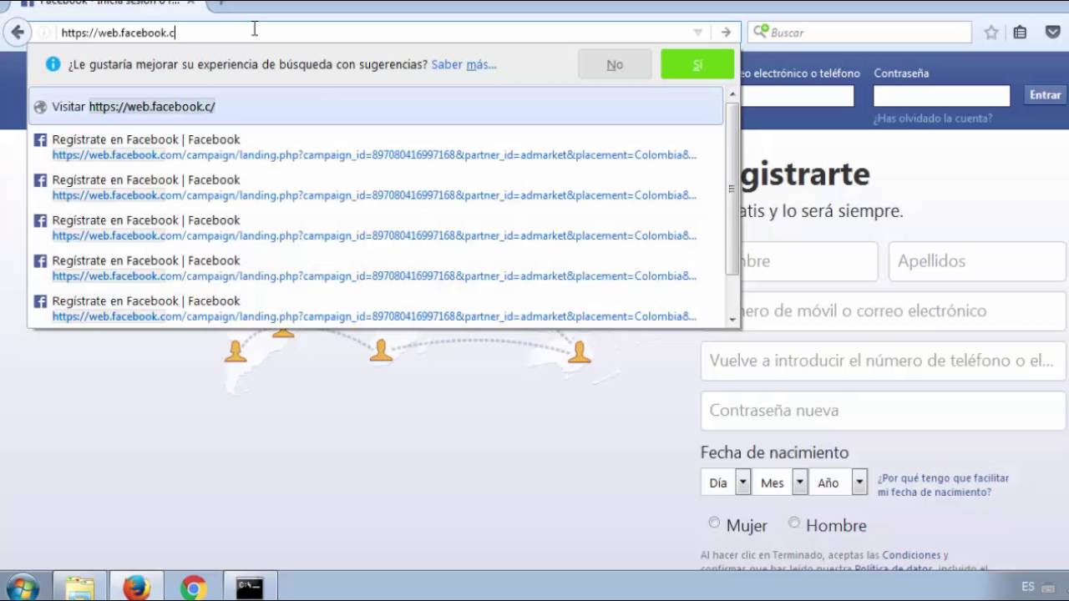Viewport: 1069px width, 601px height.
Task: Select the Mujer radio button
Action: pos(714,523)
